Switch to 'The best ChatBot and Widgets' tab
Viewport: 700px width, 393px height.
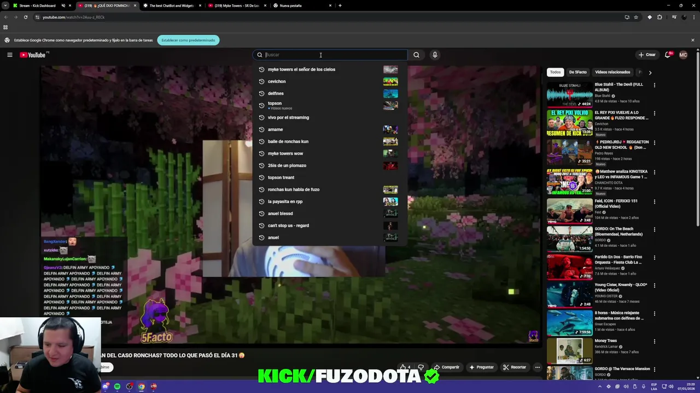pyautogui.click(x=171, y=5)
